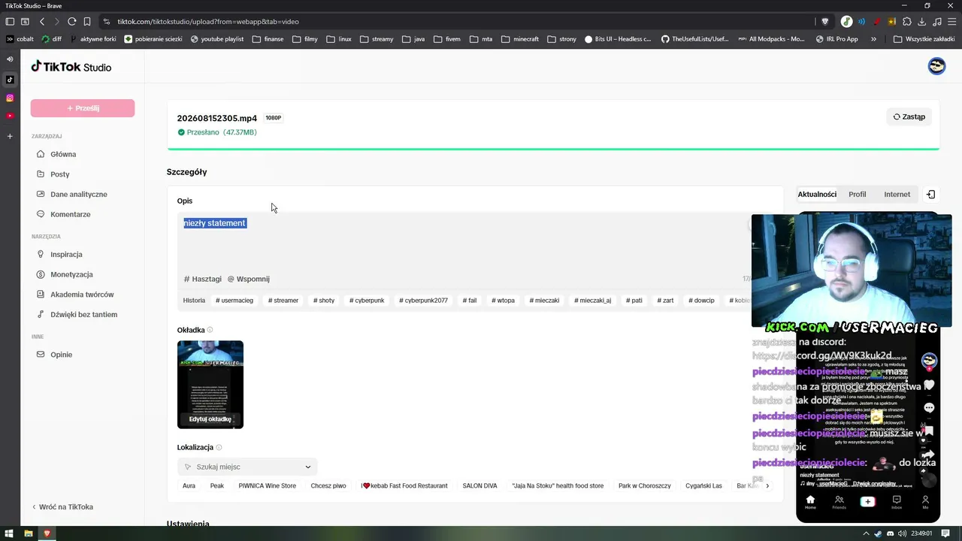Switch to the Profil preview tab
The width and height of the screenshot is (962, 541).
coord(858,195)
